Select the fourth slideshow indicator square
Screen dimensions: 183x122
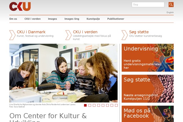point(99,105)
